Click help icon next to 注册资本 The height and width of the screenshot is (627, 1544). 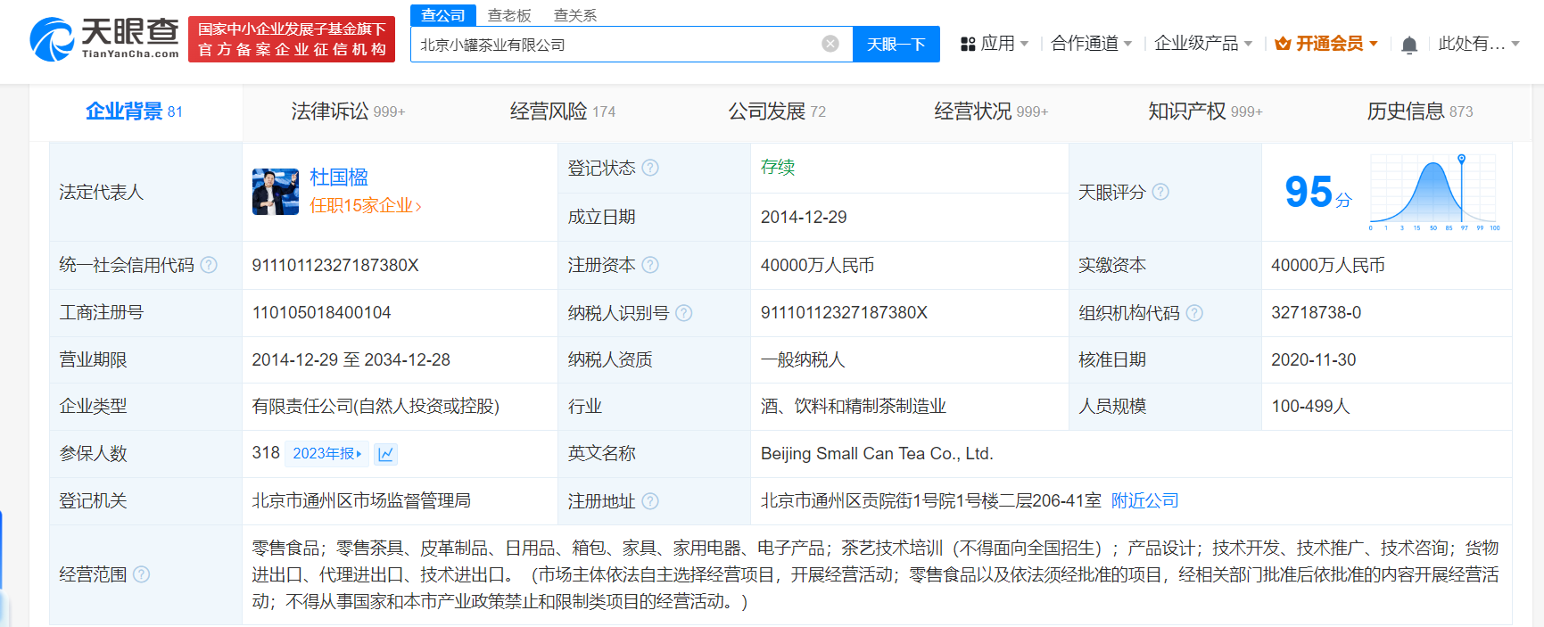pyautogui.click(x=650, y=265)
